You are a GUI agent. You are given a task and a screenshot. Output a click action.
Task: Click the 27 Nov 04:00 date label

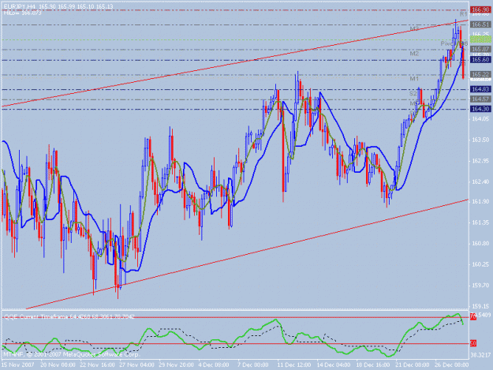[136, 365]
